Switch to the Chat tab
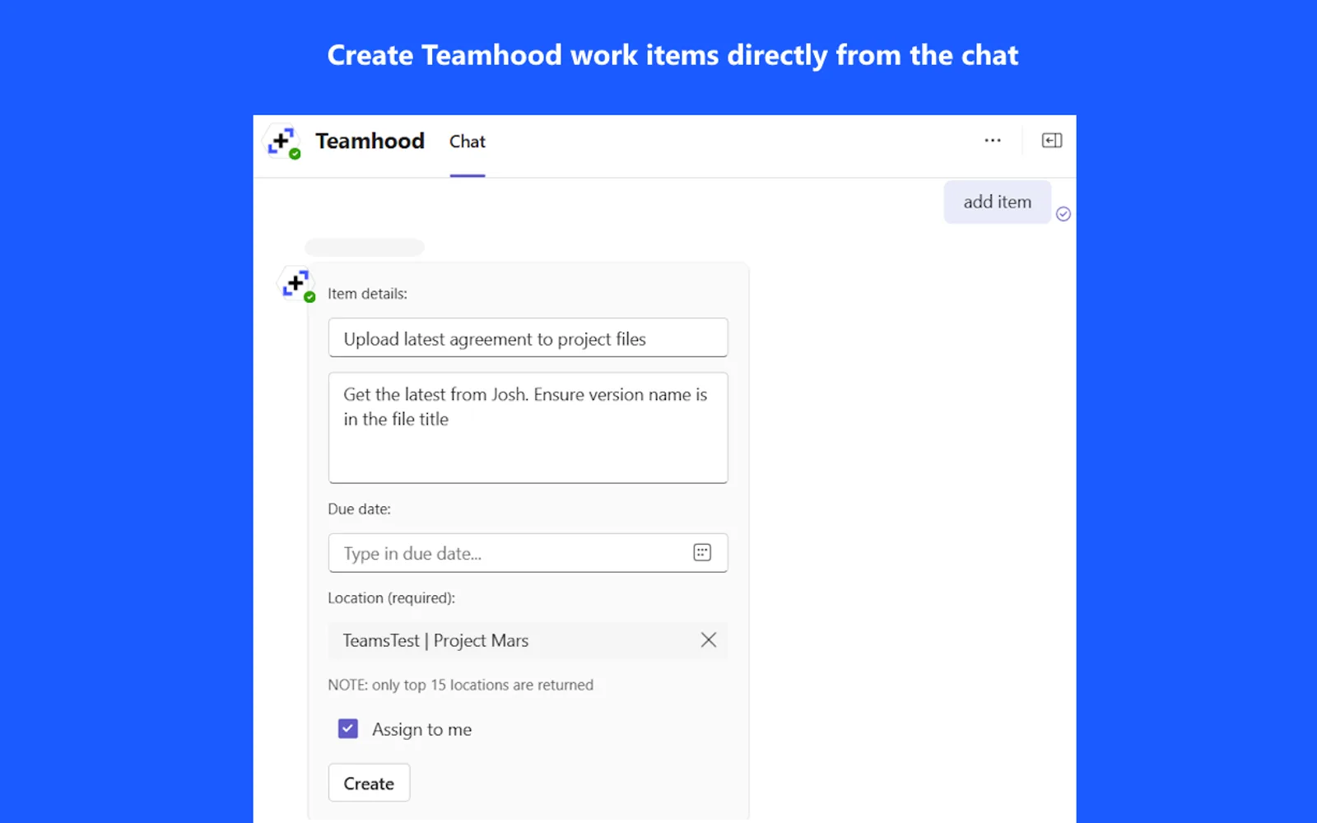The width and height of the screenshot is (1317, 823). point(468,142)
